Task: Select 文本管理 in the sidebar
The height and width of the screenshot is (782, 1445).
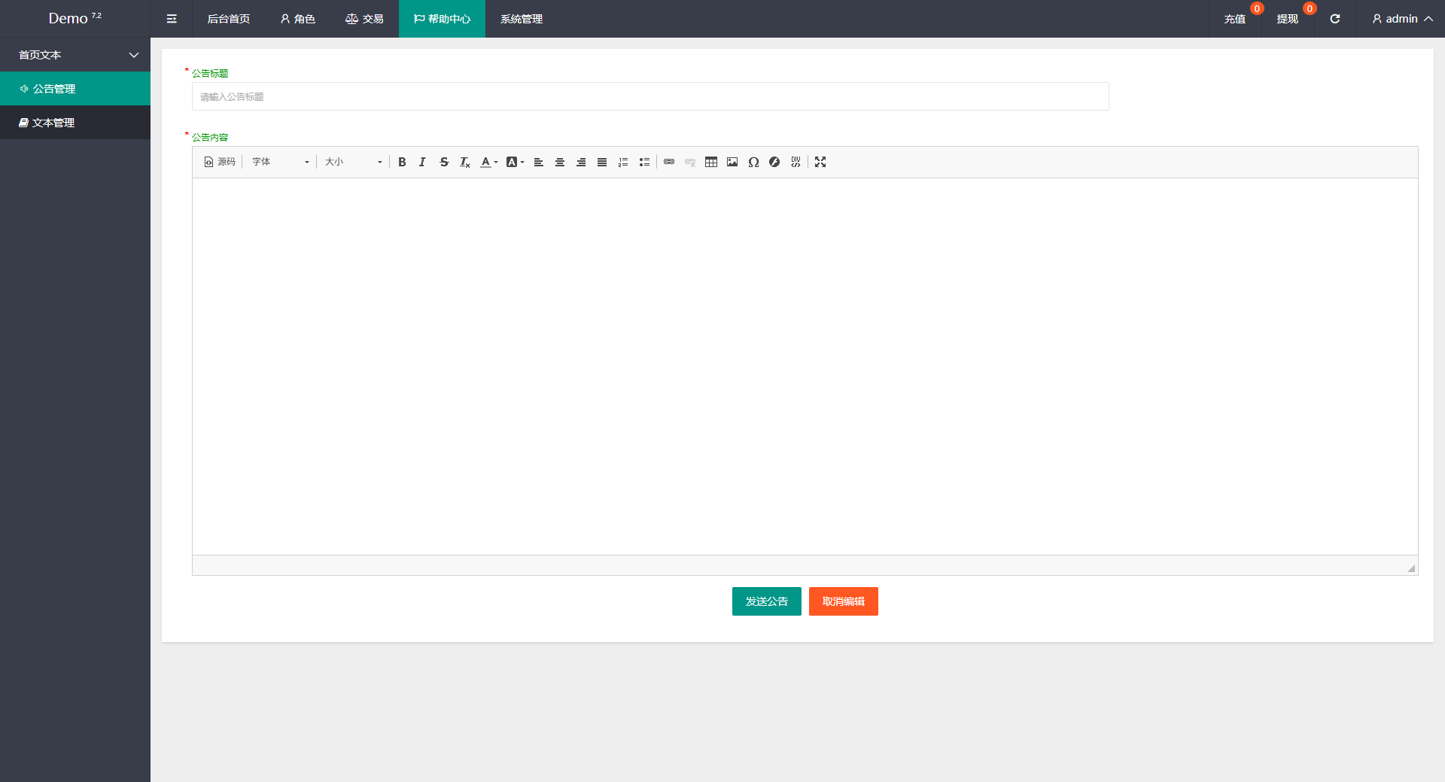Action: (53, 123)
